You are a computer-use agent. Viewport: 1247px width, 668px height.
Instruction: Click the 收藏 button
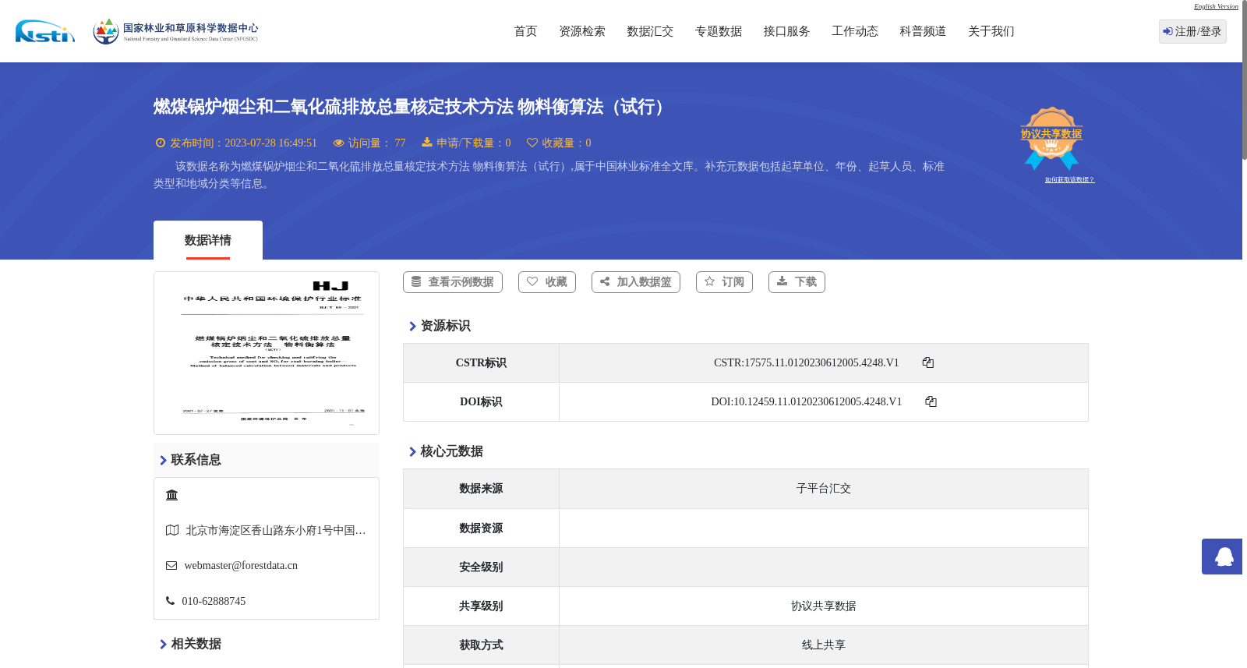547,282
